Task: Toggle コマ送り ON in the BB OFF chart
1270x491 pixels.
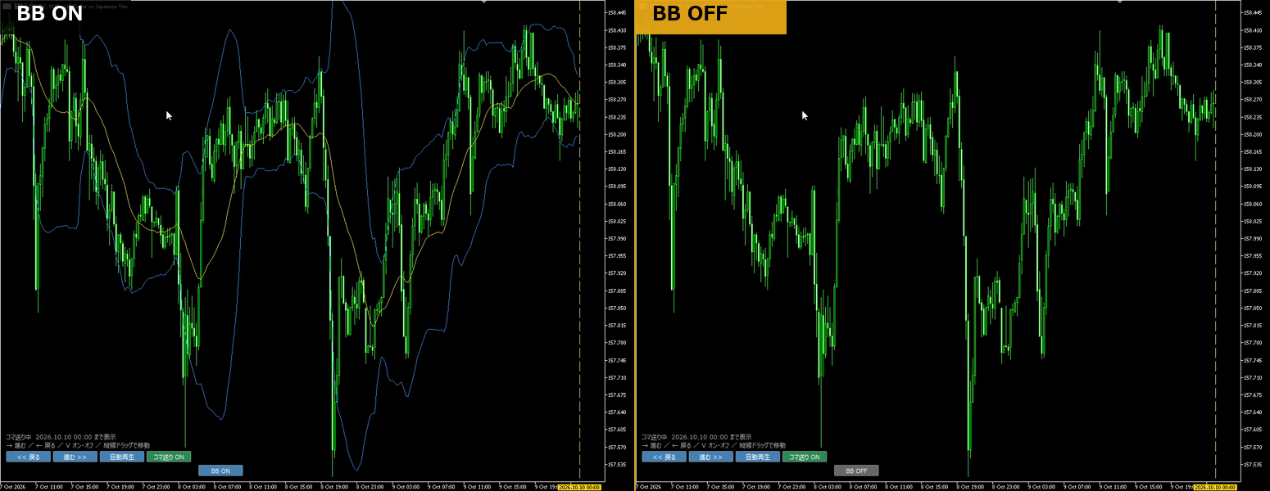Action: [805, 457]
